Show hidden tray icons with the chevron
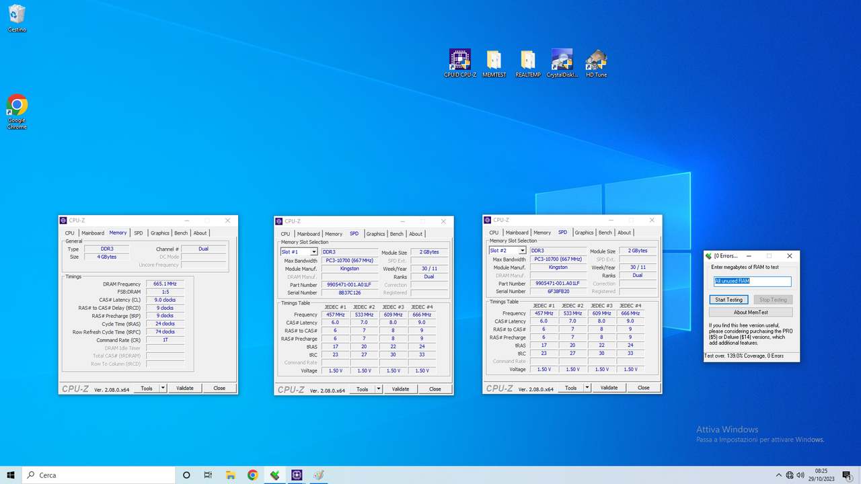 tap(779, 475)
